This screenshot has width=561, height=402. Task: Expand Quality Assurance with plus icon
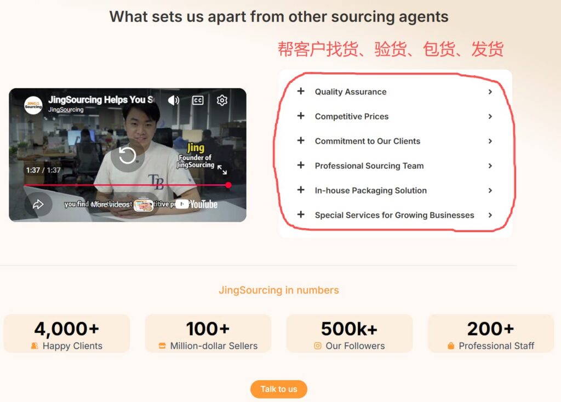point(301,91)
